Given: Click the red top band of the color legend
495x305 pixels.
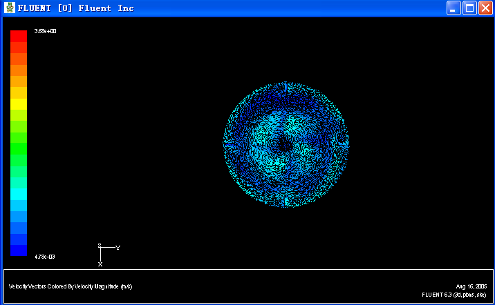Looking at the screenshot, I should pos(19,37).
